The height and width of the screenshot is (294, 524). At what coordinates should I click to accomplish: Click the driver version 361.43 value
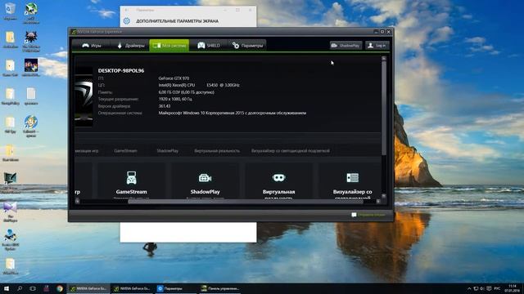point(164,106)
